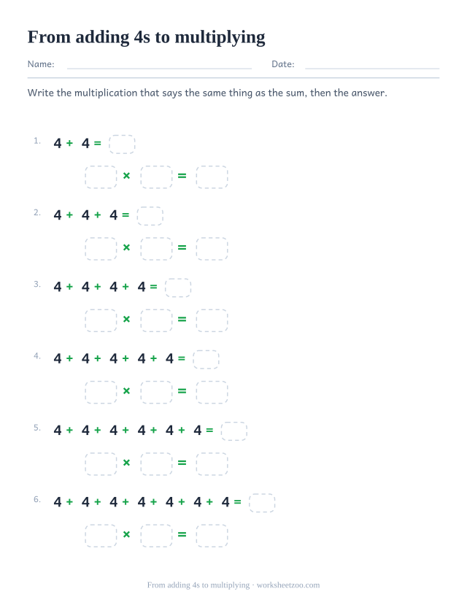Viewport: 467px width, 605px height.
Task: Click first factor box under problem 5
Action: coord(101,464)
